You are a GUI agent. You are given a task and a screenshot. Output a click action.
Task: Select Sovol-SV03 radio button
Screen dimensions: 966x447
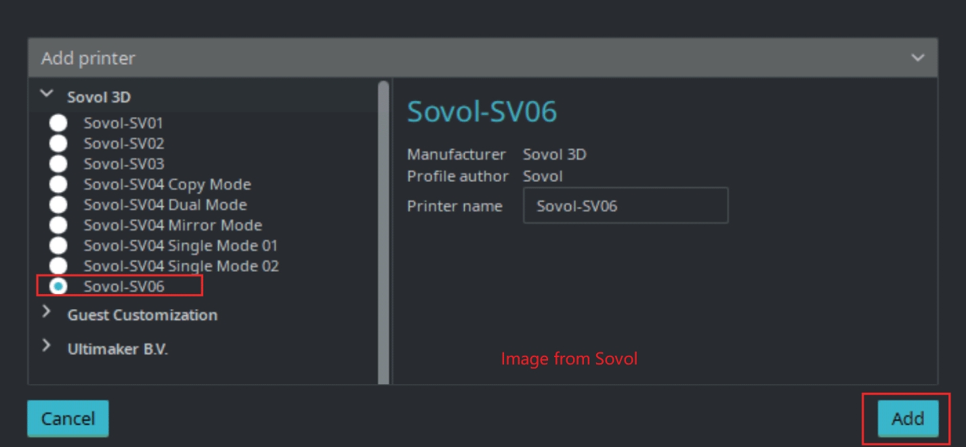tap(59, 164)
